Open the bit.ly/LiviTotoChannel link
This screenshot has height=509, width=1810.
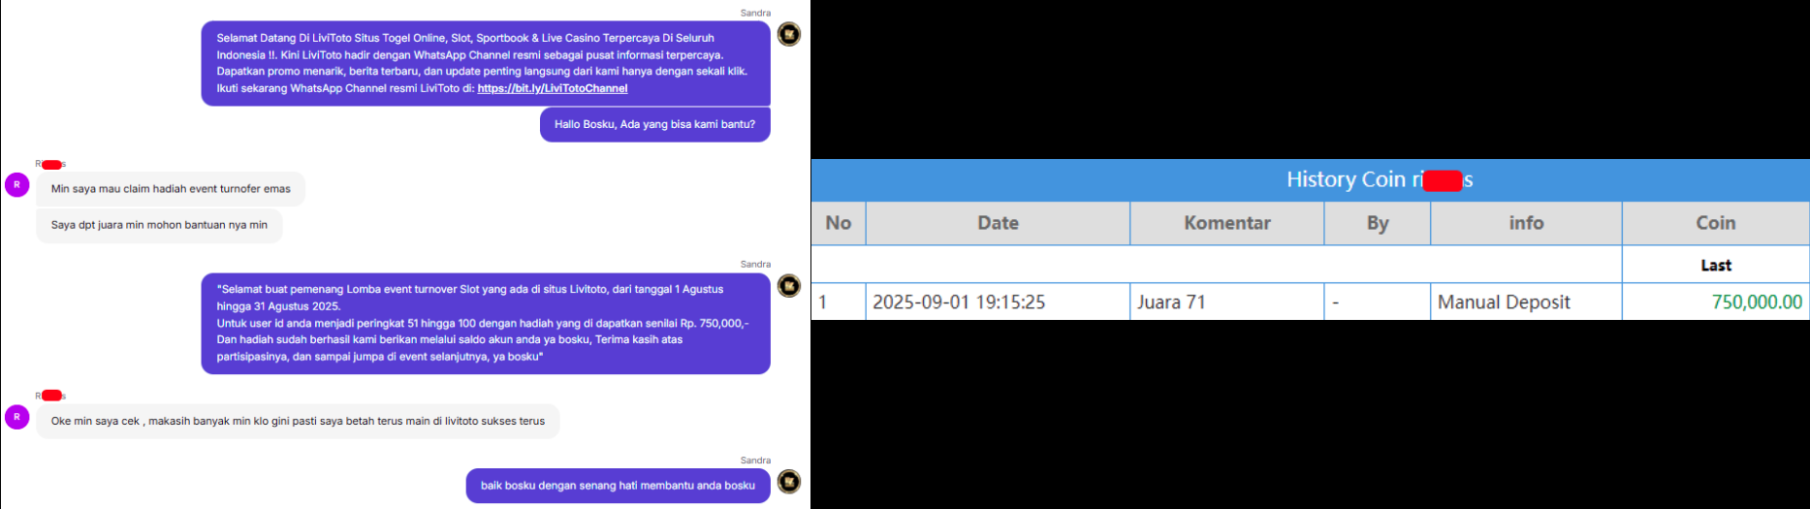click(553, 88)
